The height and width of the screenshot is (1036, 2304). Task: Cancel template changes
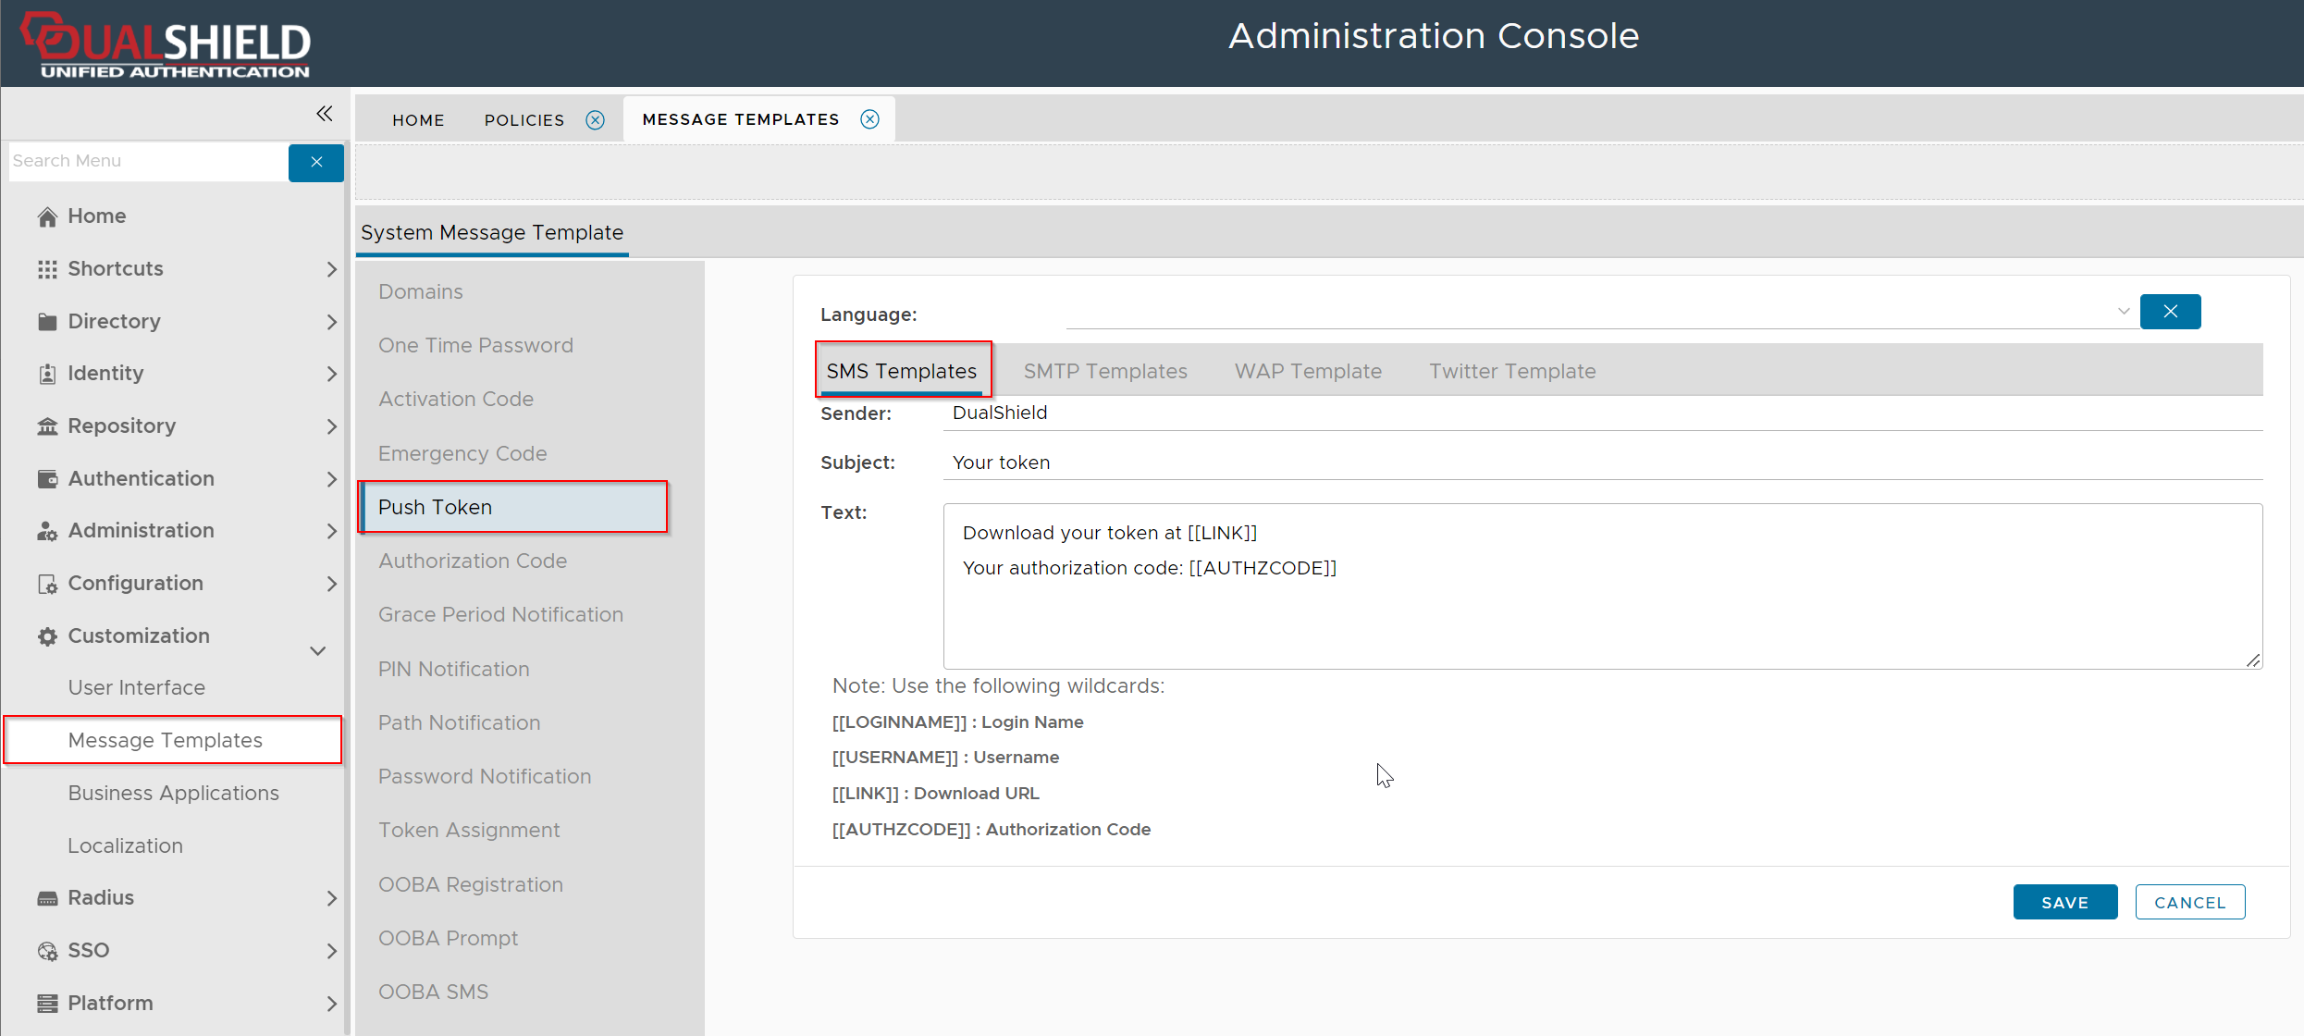[x=2189, y=902]
